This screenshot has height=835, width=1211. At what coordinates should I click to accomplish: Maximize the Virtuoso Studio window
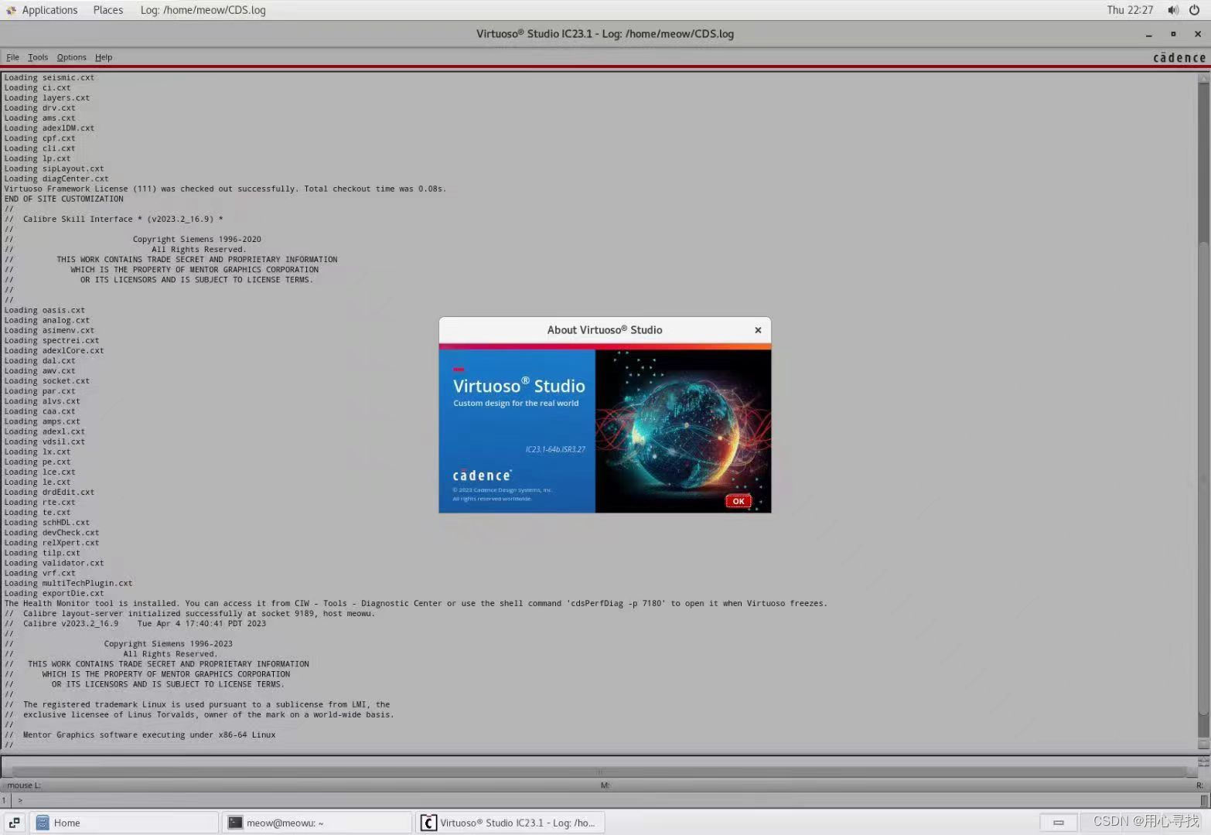[1173, 34]
